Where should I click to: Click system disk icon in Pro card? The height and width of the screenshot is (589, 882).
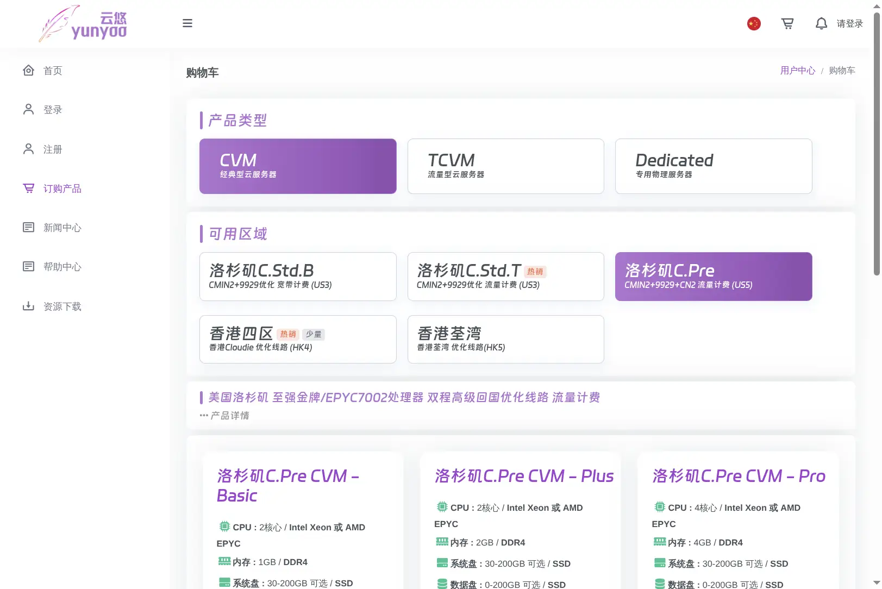[660, 563]
